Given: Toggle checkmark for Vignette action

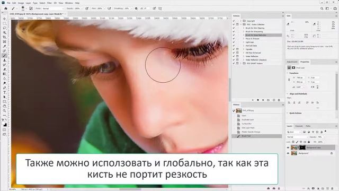Looking at the screenshot, I should [234, 49].
